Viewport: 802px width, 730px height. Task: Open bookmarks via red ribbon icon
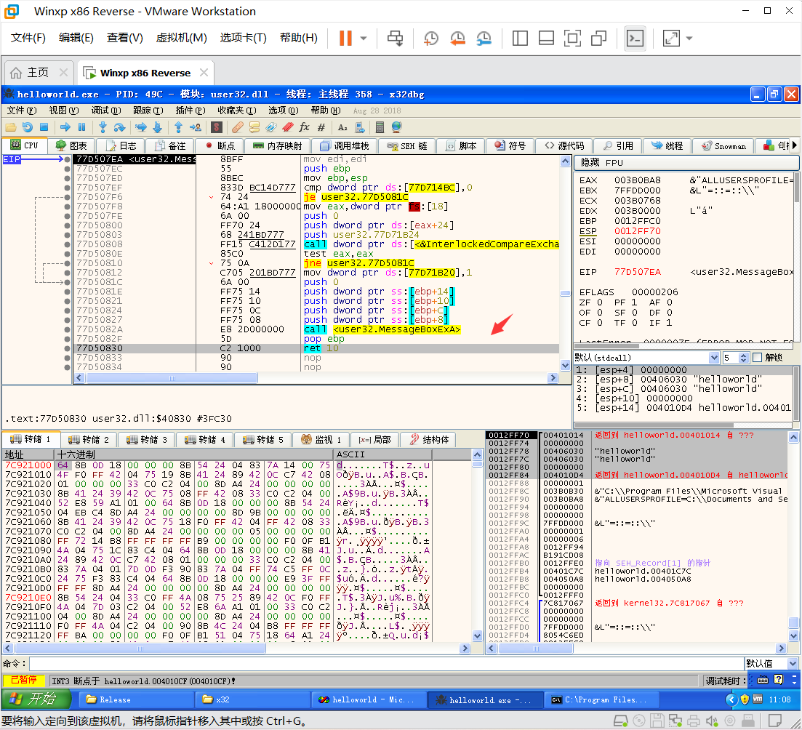[288, 127]
